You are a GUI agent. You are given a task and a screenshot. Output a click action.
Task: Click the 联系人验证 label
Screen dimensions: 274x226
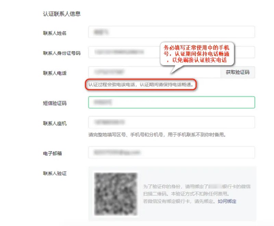[x=55, y=173]
